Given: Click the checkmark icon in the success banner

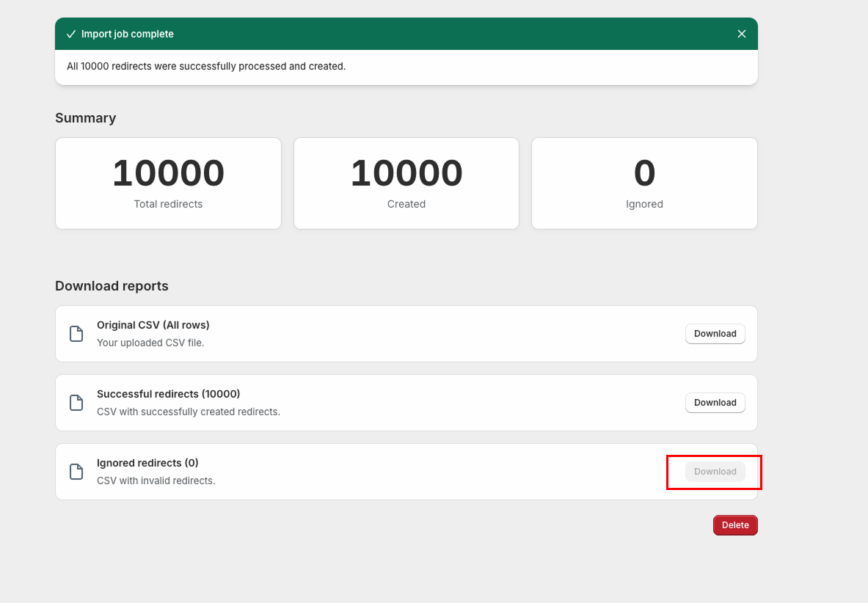Looking at the screenshot, I should pos(70,33).
